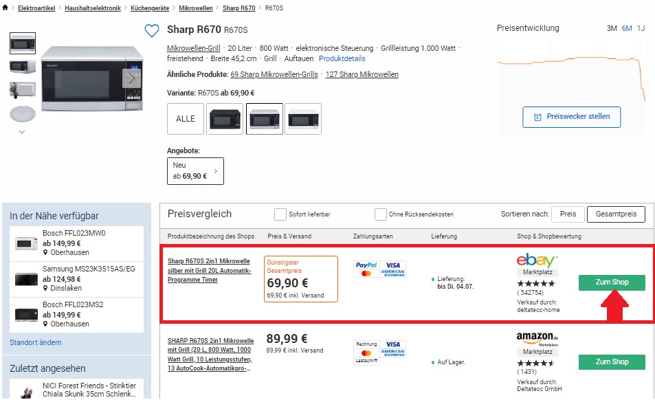The width and height of the screenshot is (655, 400).
Task: Open the Neu ab 69,90 € offer selector
Action: (x=195, y=170)
